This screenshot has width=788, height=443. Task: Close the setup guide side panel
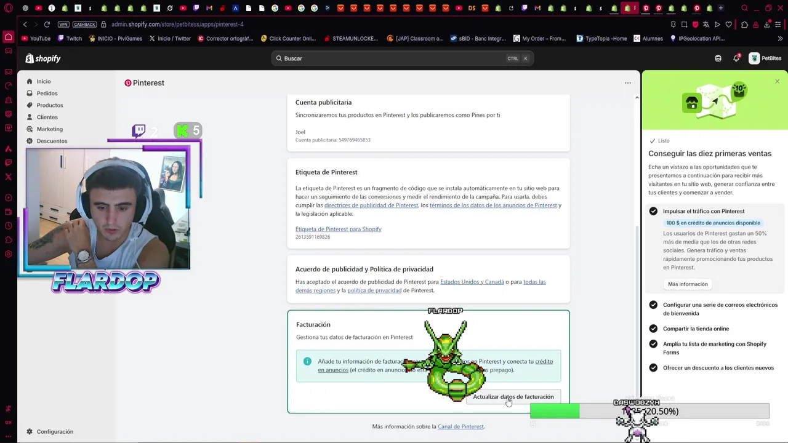[x=777, y=81]
